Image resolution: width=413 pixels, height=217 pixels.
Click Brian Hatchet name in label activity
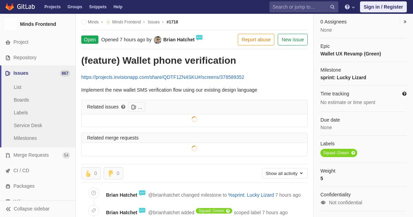click(121, 213)
